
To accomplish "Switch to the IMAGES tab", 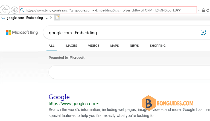I will (x=71, y=46).
